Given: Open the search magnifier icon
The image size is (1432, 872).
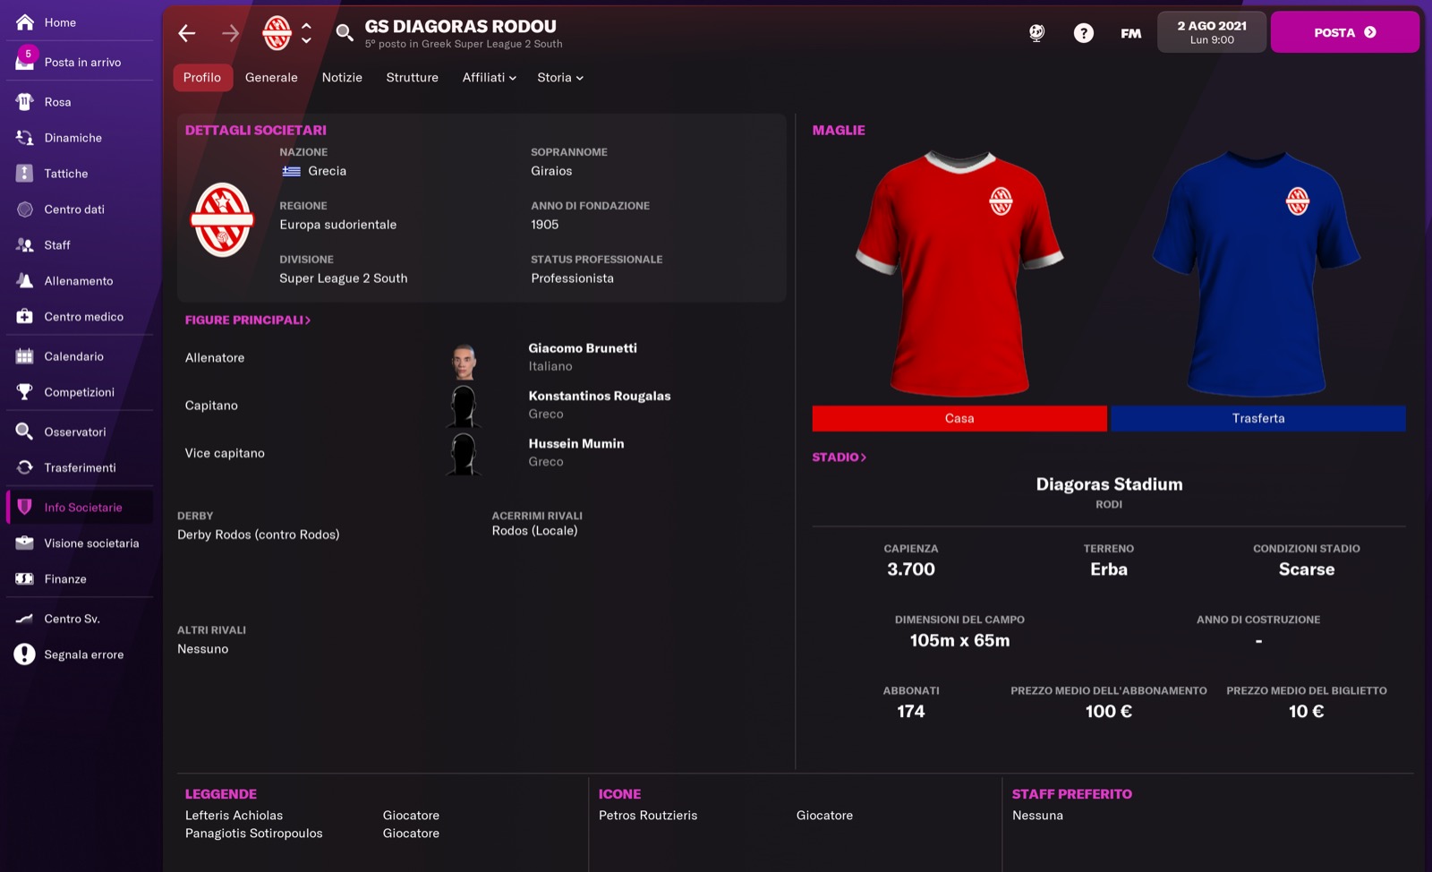Looking at the screenshot, I should click(344, 33).
